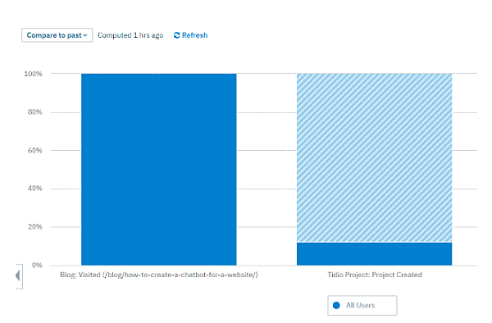The width and height of the screenshot is (492, 323).
Task: Click the left-pointing collapse arrow panel handle
Action: [x=19, y=276]
